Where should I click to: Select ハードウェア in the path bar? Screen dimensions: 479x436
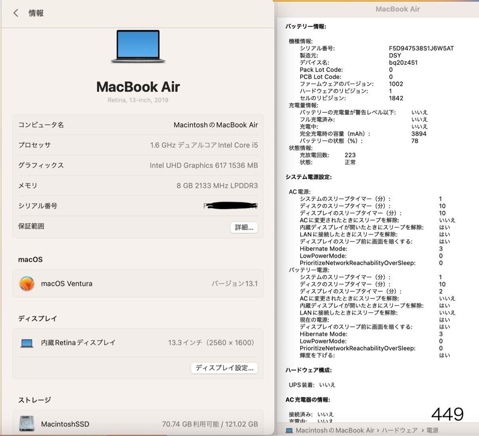pos(400,430)
